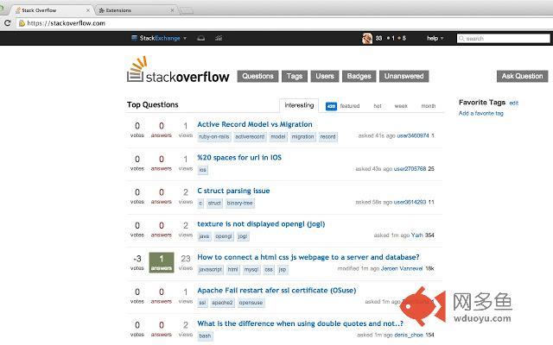Click the migration tag
The height and width of the screenshot is (345, 553).
(302, 136)
